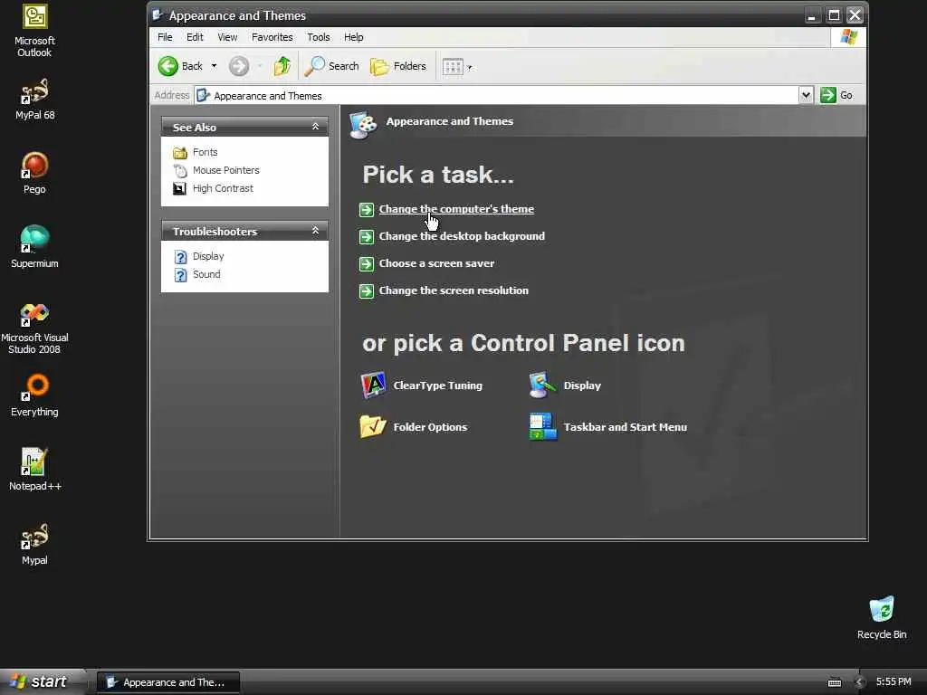Viewport: 927px width, 695px height.
Task: Open the Views dropdown arrow
Action: (x=470, y=67)
